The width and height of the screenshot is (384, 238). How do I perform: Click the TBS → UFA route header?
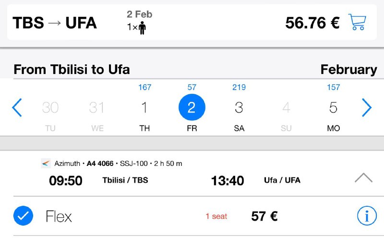click(55, 23)
